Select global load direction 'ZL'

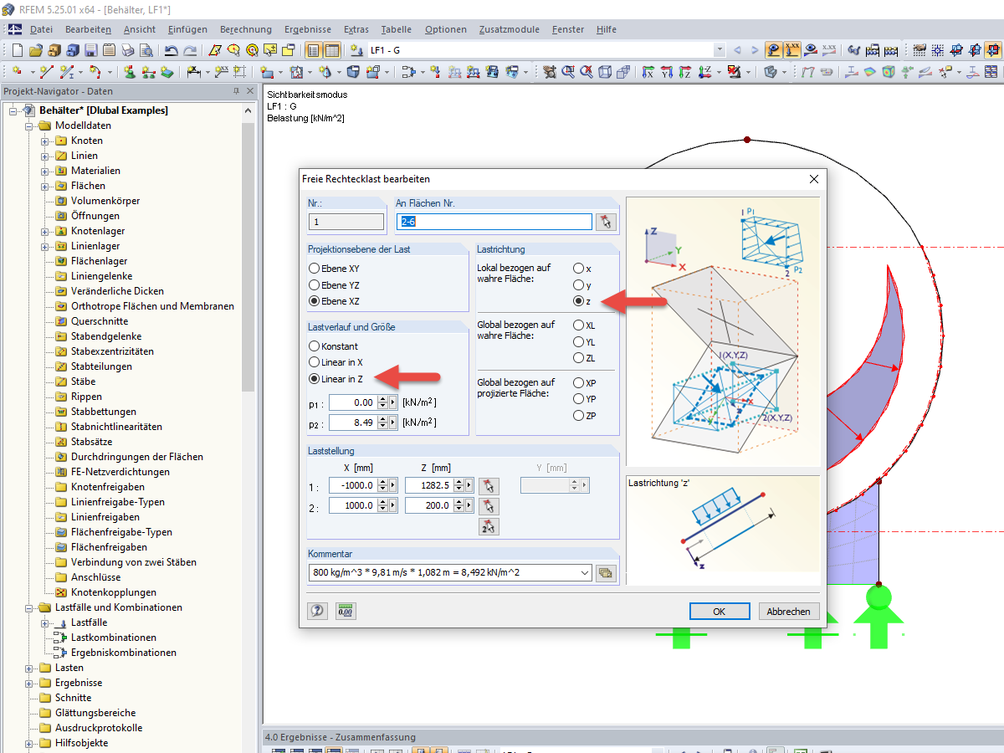[578, 358]
